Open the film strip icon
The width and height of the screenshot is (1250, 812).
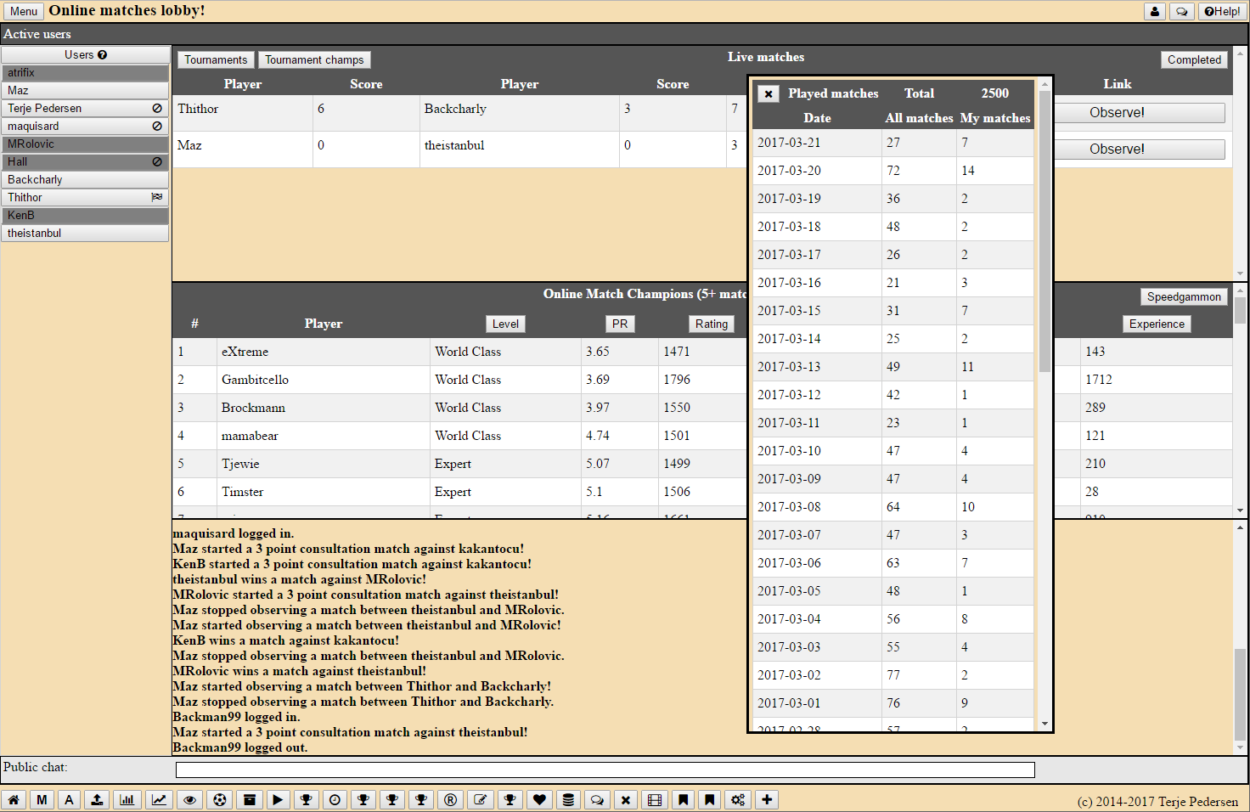point(654,800)
